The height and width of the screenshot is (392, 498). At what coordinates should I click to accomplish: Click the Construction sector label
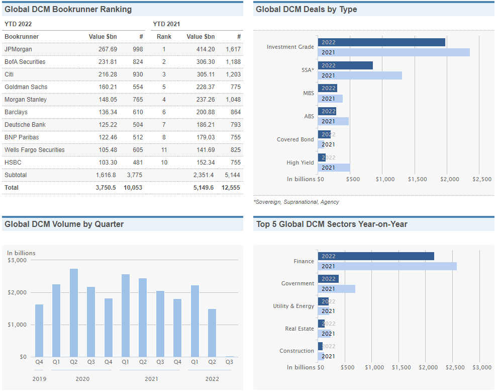coord(296,351)
